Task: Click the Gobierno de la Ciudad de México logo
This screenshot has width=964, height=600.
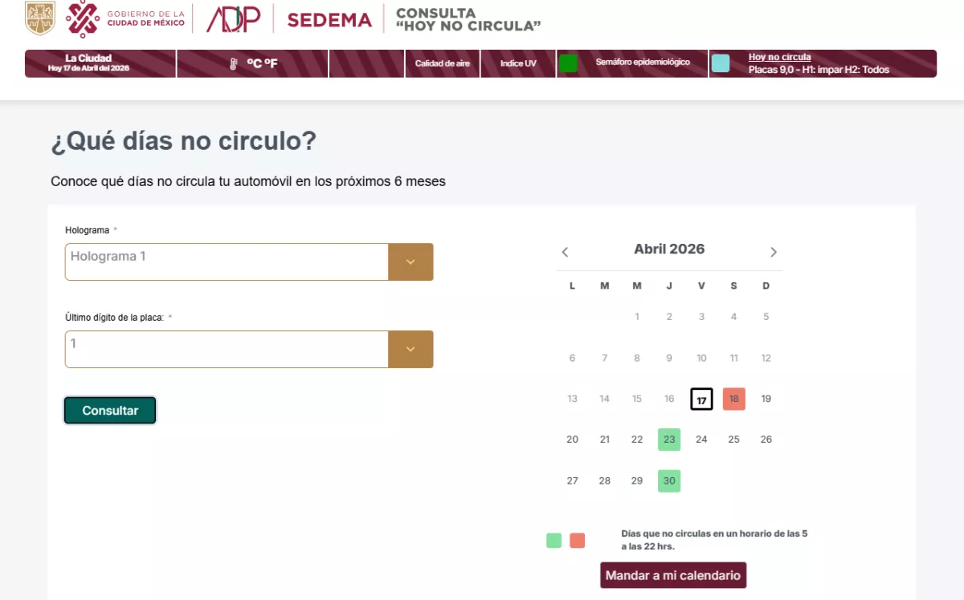Action: (x=125, y=18)
